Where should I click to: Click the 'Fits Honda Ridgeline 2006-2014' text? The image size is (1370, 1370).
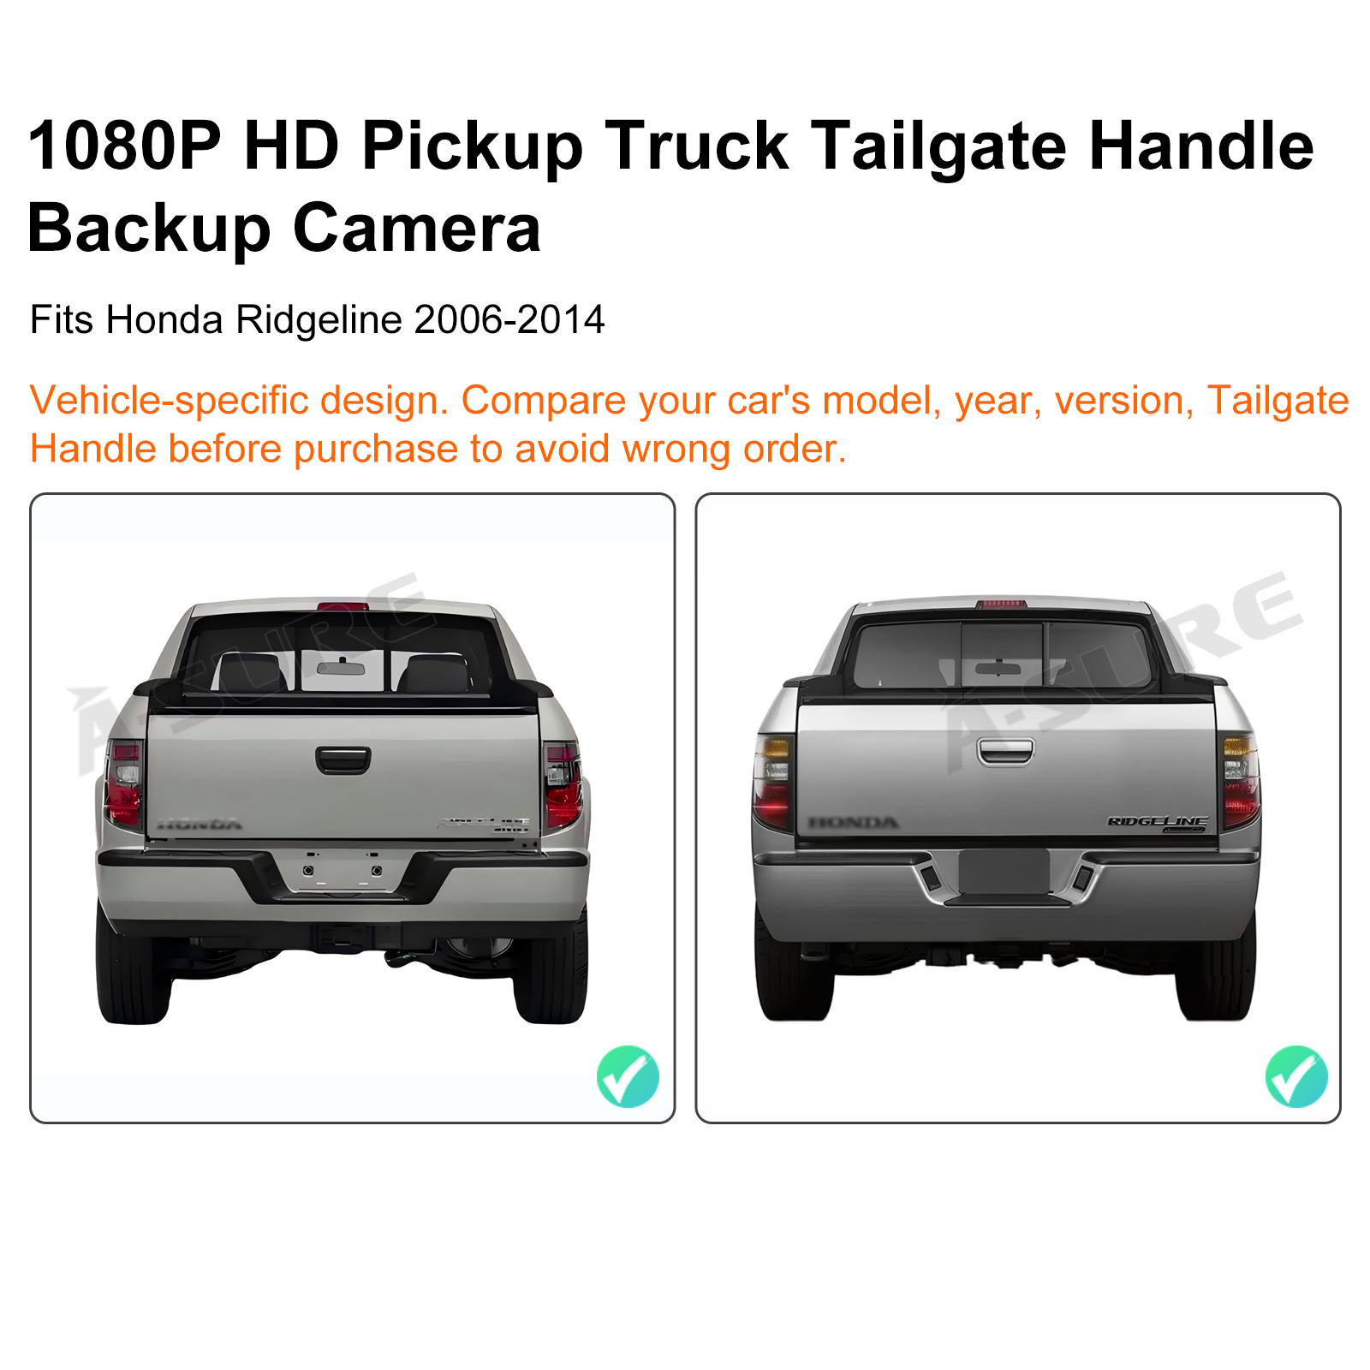pyautogui.click(x=317, y=320)
